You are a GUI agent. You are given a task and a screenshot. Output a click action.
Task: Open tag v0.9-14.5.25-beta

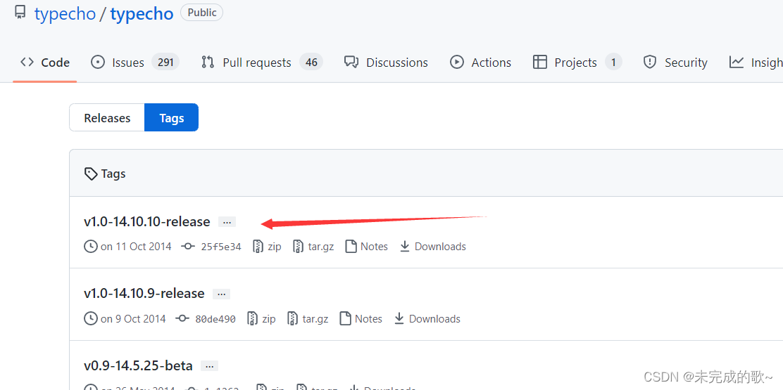click(x=138, y=366)
